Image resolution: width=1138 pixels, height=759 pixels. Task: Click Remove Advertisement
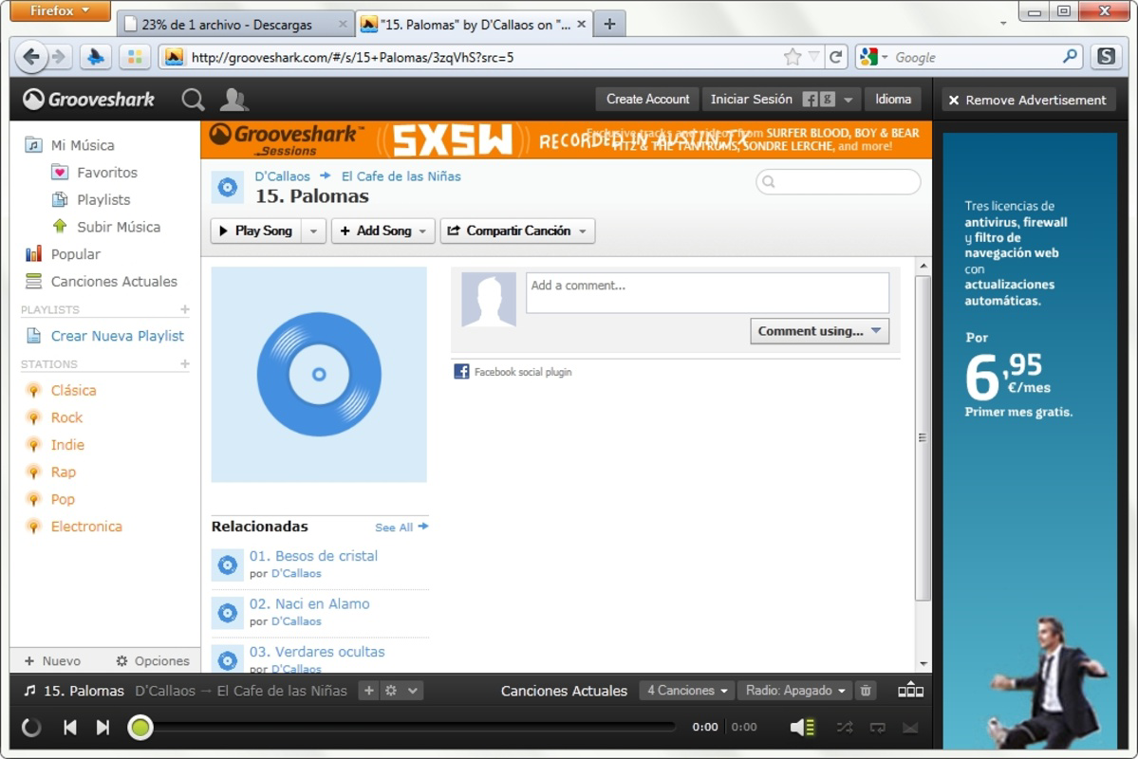(1027, 101)
